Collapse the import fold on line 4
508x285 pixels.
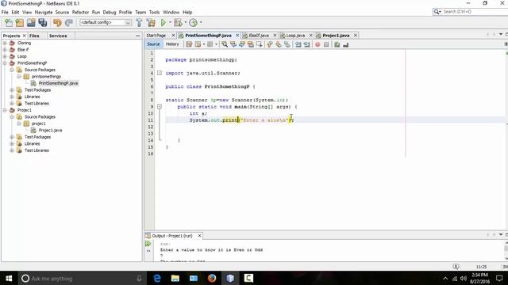pyautogui.click(x=160, y=73)
